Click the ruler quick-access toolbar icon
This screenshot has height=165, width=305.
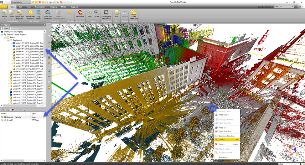[x=58, y=2]
